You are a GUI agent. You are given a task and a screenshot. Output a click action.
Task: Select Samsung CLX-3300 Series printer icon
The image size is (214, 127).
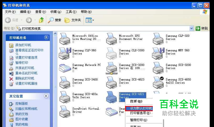tap(112, 54)
